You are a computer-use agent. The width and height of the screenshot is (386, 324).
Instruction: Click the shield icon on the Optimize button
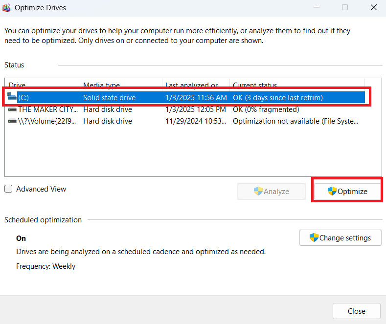point(332,191)
